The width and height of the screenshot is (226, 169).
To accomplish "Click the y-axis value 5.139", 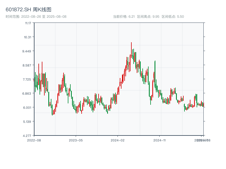I will click(x=27, y=122).
